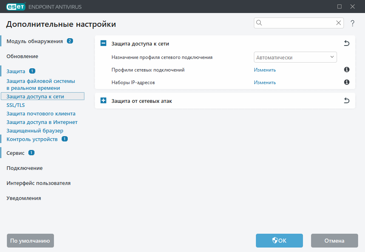This screenshot has width=365, height=252.
Task: Collapse the Защита доступа к сети section
Action: pos(103,43)
